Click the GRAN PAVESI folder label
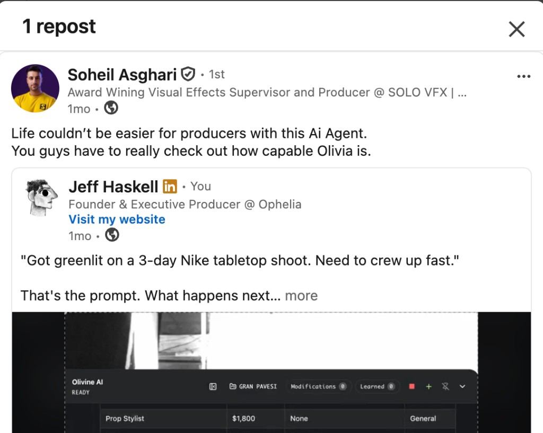Image resolution: width=543 pixels, height=433 pixels. click(x=253, y=386)
